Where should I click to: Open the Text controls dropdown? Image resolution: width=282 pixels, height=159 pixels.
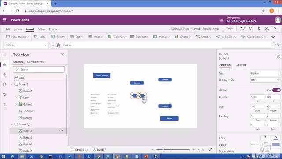coord(76,37)
